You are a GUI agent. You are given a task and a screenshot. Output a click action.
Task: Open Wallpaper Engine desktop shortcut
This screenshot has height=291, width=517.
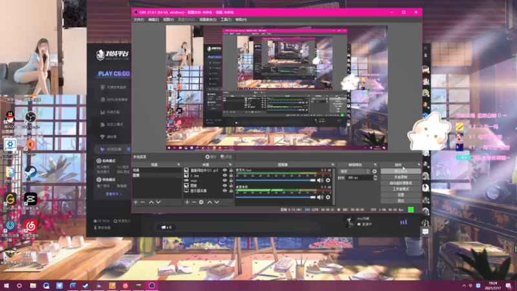(x=10, y=147)
